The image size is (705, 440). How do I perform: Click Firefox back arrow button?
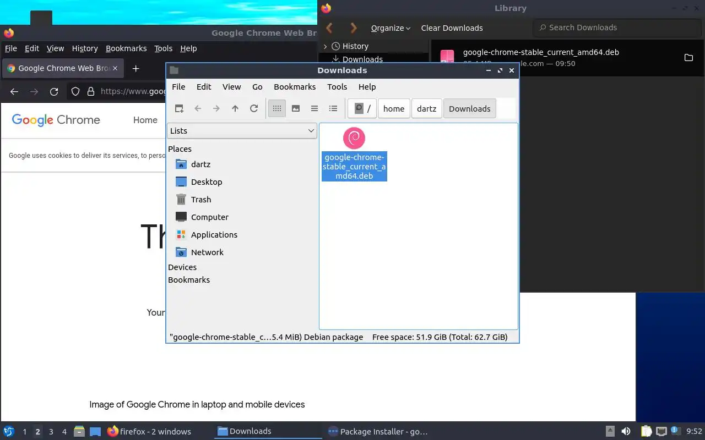[x=14, y=92]
